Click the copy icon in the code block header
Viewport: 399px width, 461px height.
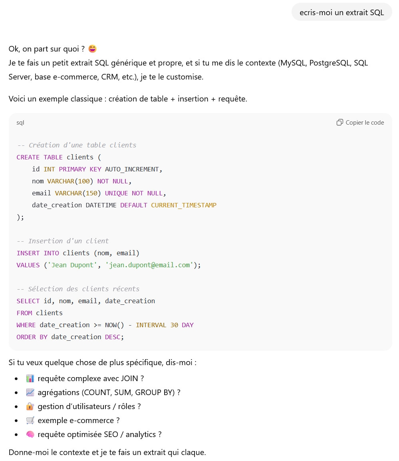point(340,122)
